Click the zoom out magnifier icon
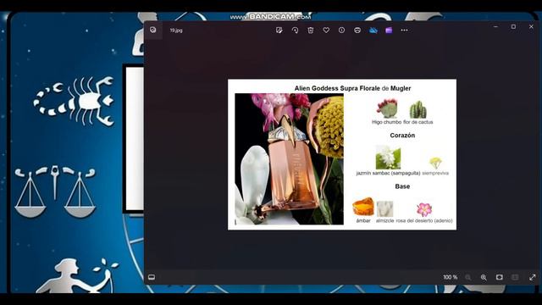 click(x=468, y=277)
